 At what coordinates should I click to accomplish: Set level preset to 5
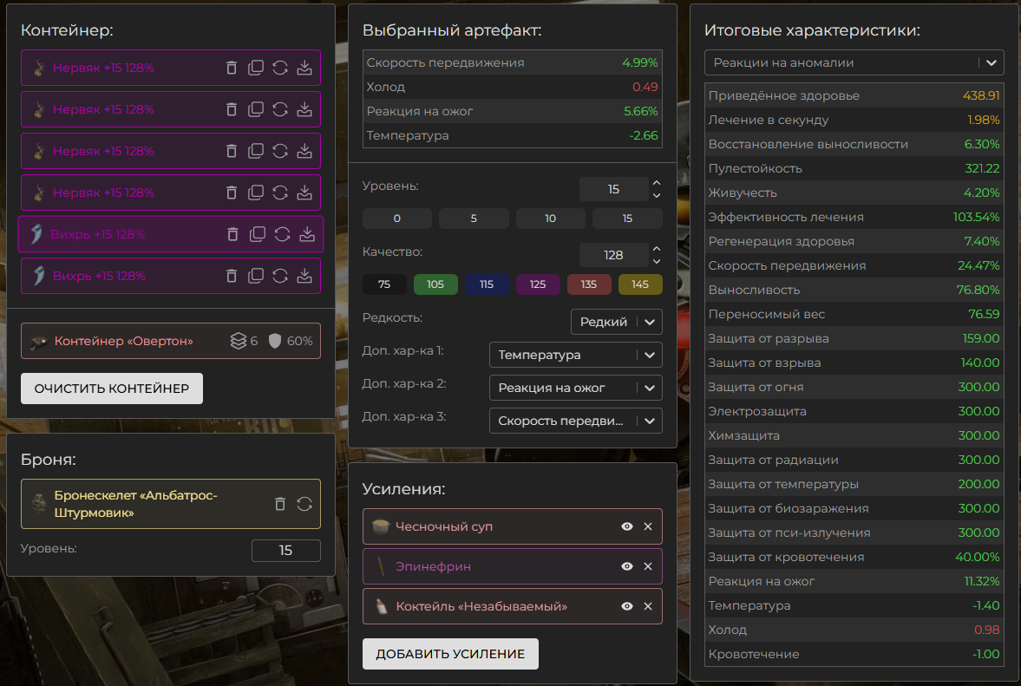coord(474,219)
